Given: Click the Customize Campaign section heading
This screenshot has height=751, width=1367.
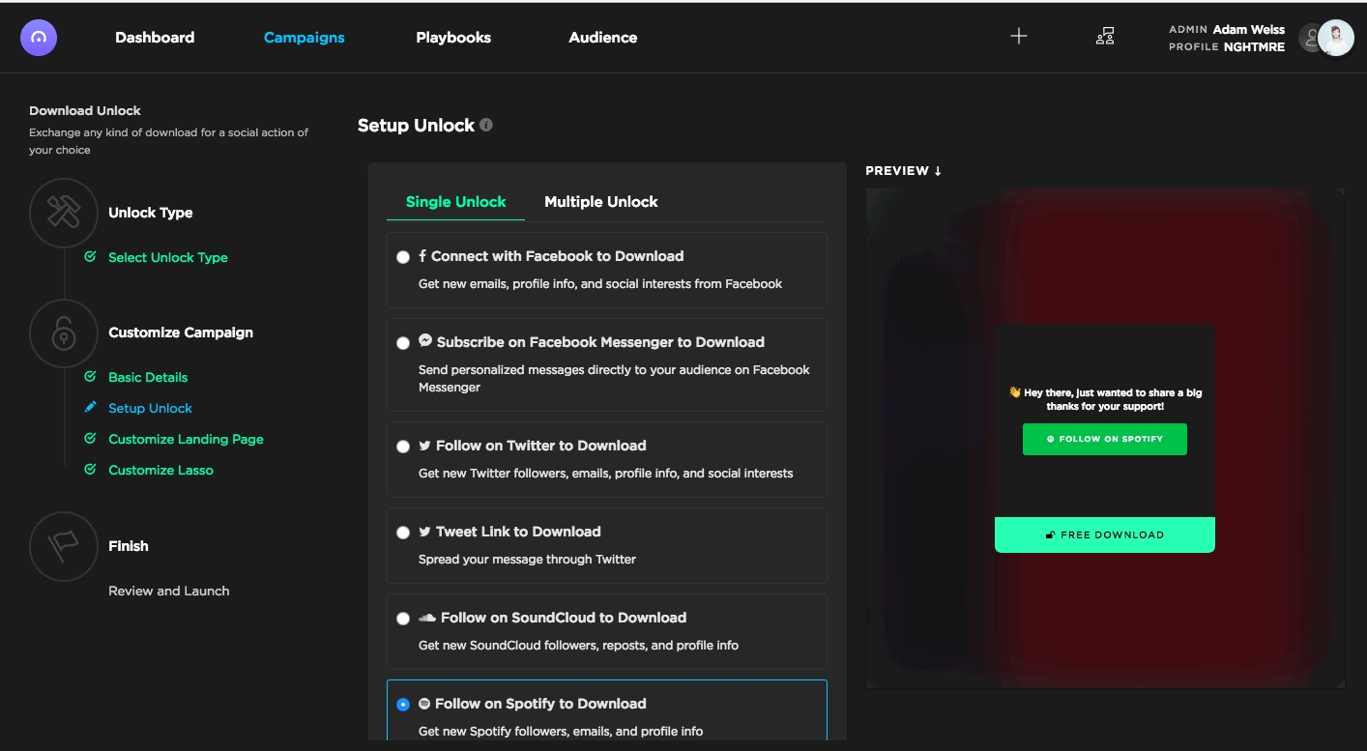Looking at the screenshot, I should pyautogui.click(x=181, y=332).
